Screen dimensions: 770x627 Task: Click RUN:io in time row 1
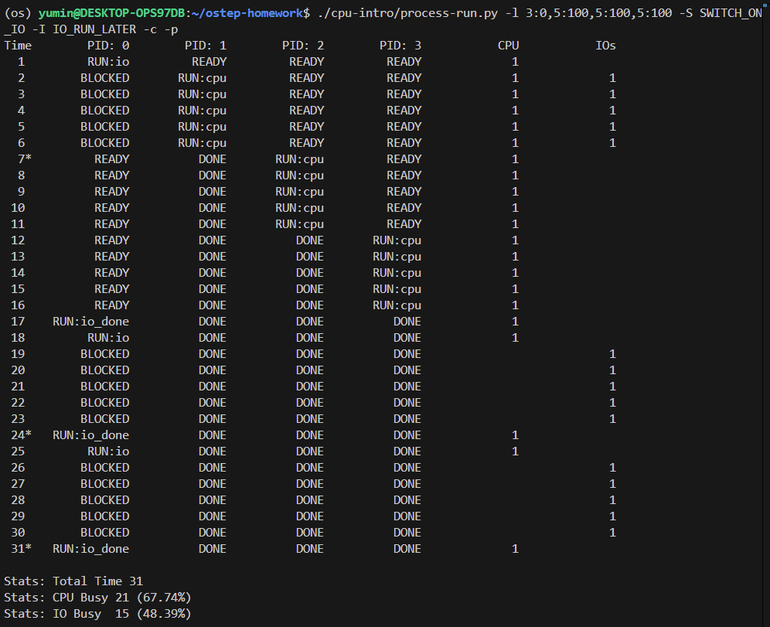(x=108, y=62)
